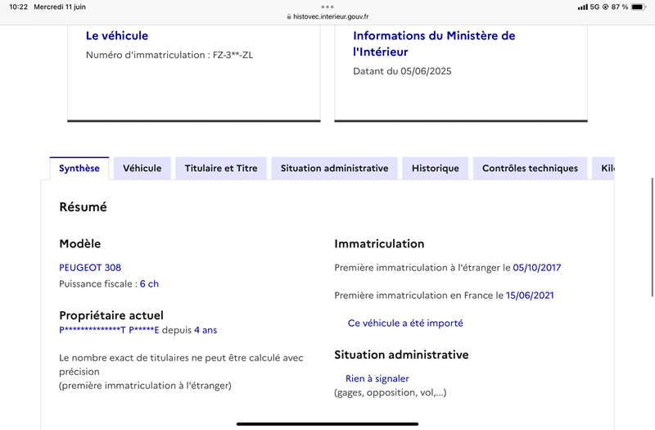
Task: Select the Situation administrative tab
Action: pyautogui.click(x=334, y=169)
